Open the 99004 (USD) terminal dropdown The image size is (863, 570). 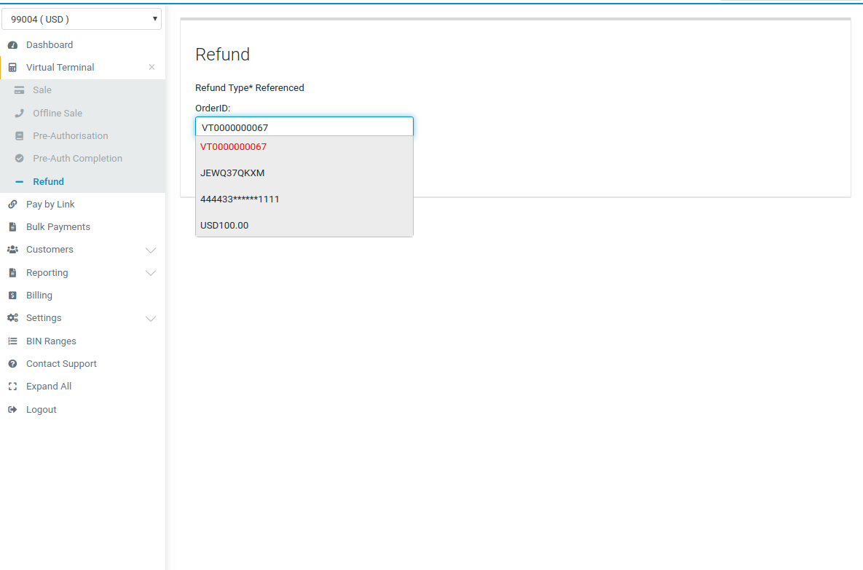tap(82, 19)
